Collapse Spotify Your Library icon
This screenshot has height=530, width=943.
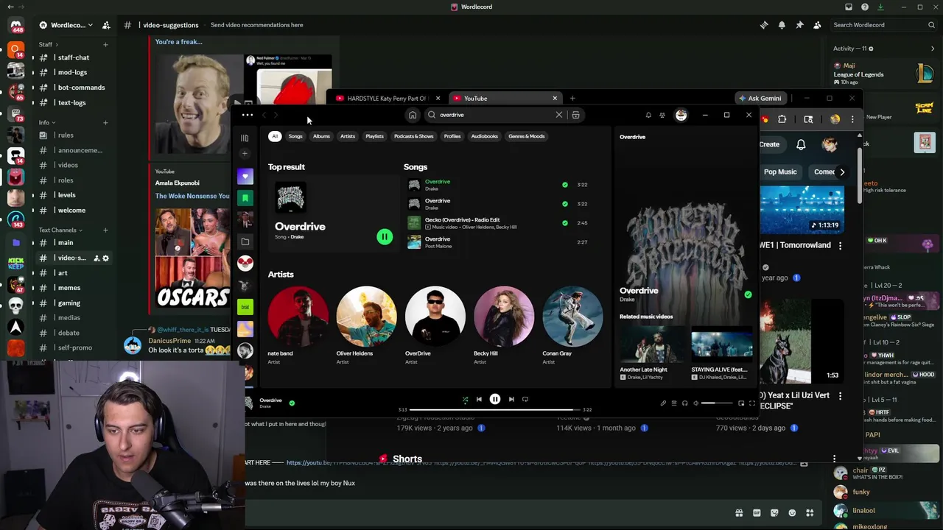(x=245, y=138)
